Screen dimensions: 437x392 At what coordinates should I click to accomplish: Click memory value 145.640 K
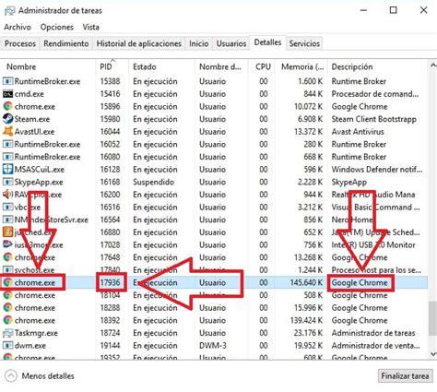point(306,282)
